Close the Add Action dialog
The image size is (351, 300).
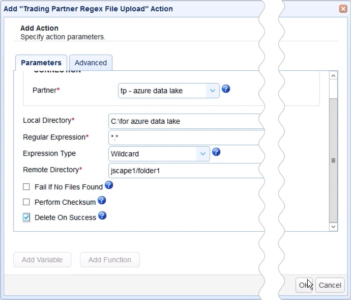(343, 9)
